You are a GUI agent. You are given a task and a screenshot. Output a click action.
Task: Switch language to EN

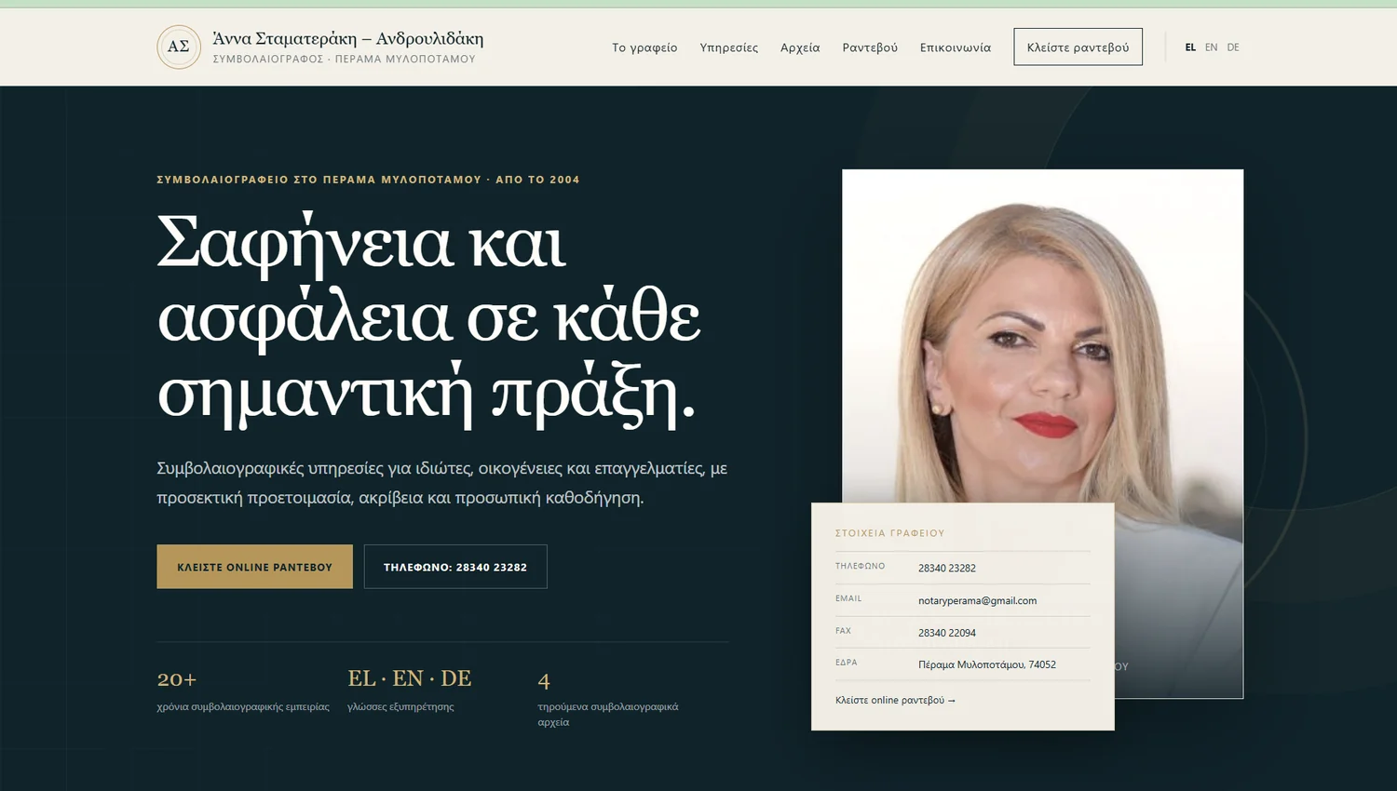(x=1211, y=47)
